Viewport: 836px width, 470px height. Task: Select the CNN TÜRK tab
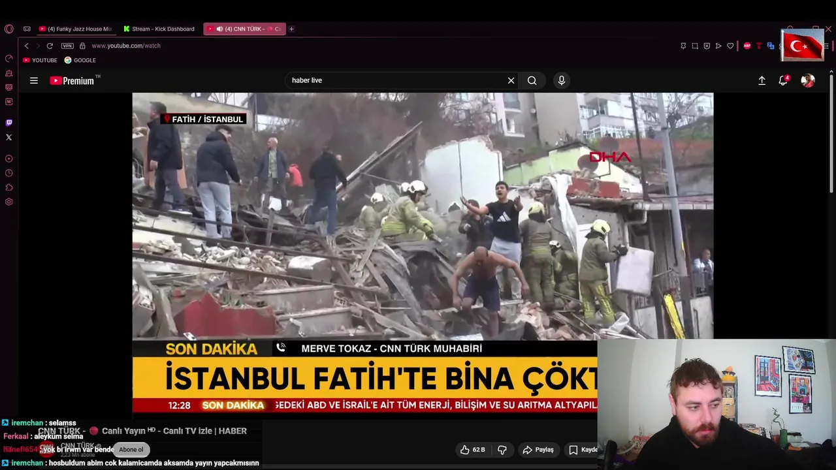pos(244,29)
